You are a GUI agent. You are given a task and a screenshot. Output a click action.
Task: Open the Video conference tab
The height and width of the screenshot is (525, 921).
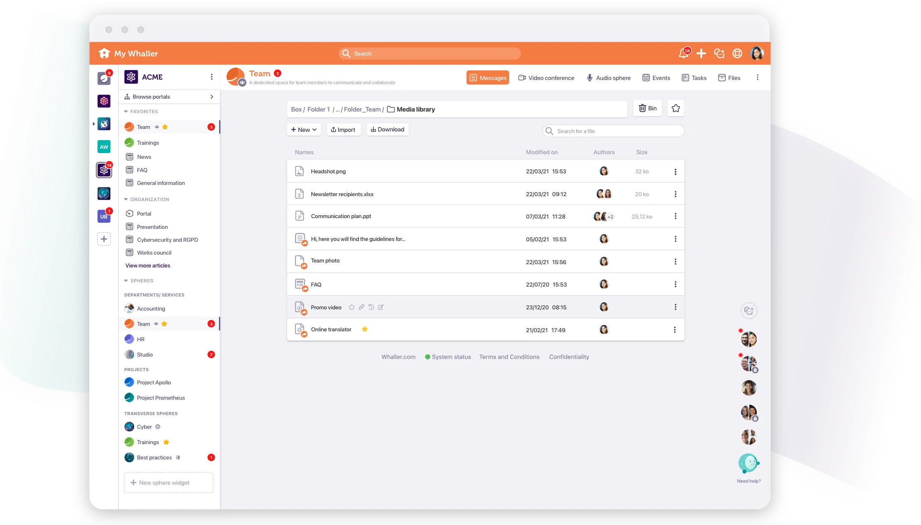coord(546,78)
